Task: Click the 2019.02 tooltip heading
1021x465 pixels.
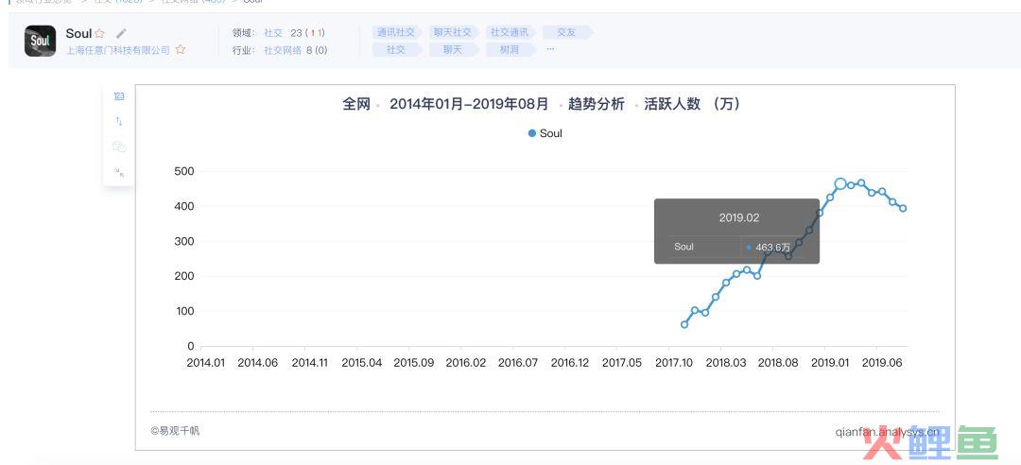Action: pyautogui.click(x=739, y=218)
